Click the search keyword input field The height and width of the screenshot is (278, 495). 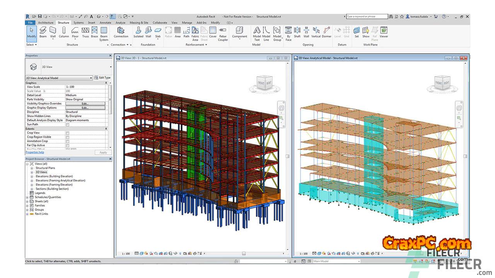pyautogui.click(x=367, y=17)
